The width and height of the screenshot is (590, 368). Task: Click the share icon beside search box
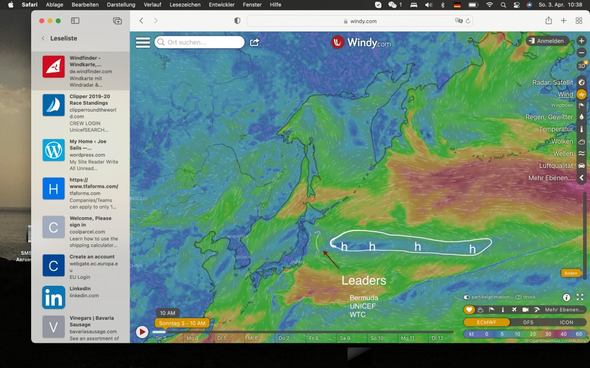tap(255, 42)
